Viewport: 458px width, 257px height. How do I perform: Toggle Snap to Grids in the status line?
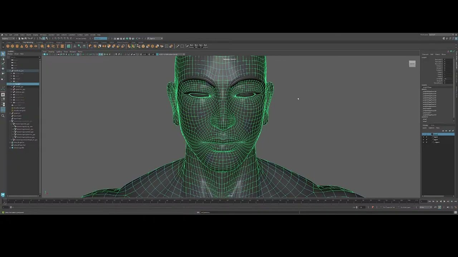[55, 39]
